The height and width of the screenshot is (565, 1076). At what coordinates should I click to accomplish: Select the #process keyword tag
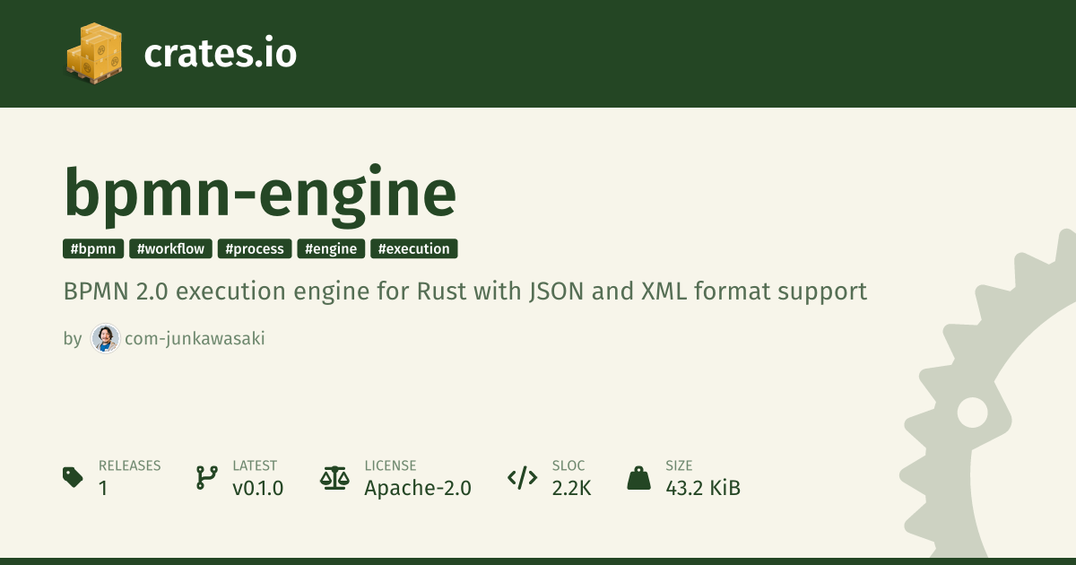click(255, 249)
